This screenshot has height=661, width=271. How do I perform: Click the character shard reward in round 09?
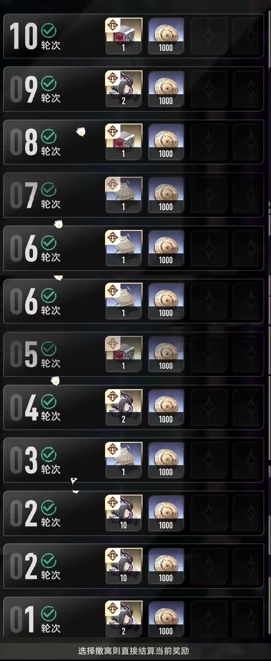tap(124, 89)
